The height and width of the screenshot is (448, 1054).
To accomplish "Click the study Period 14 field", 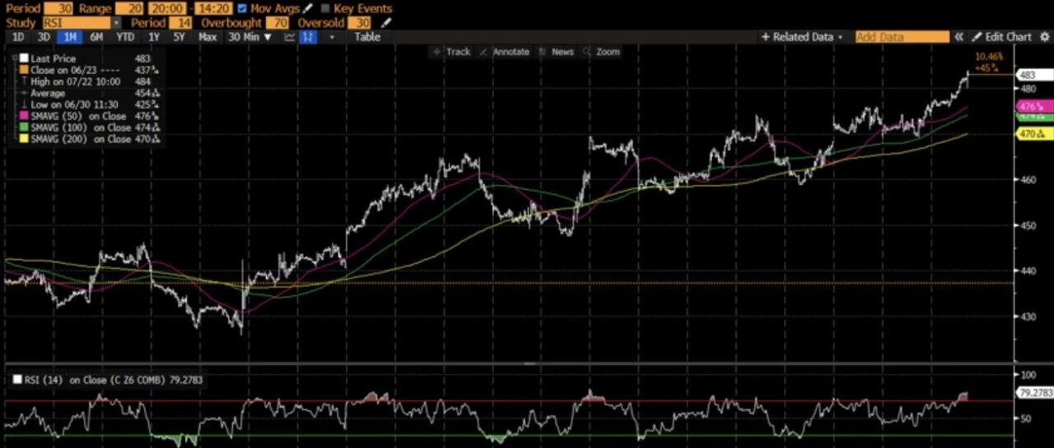I will click(x=180, y=22).
